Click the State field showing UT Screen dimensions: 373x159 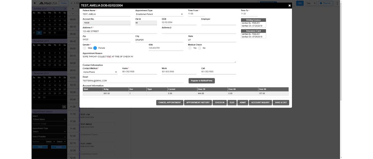pyautogui.click(x=212, y=40)
